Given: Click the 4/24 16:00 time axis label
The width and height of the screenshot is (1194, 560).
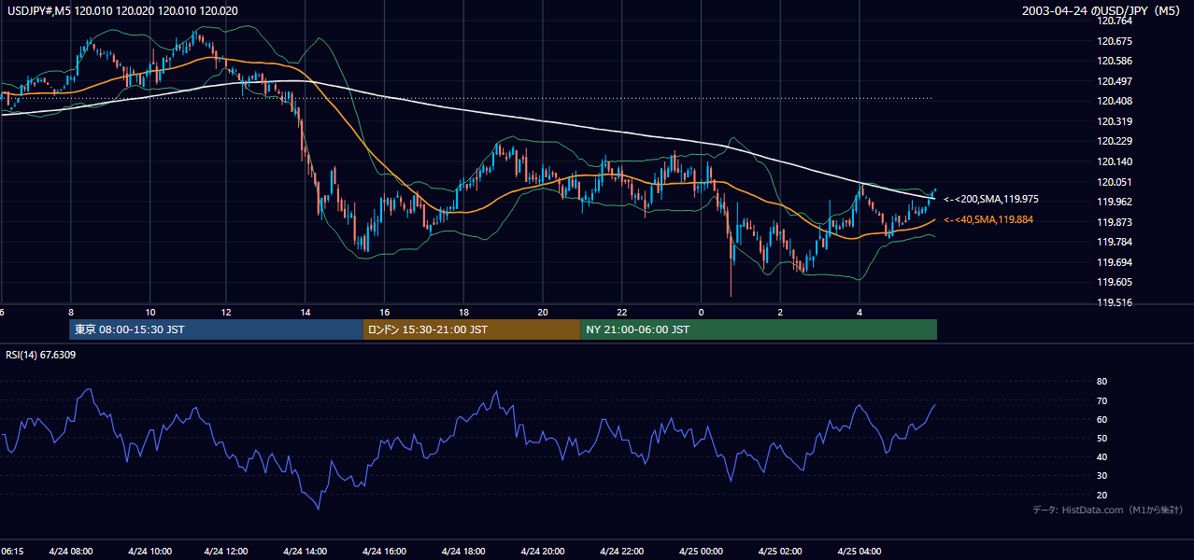Looking at the screenshot, I should click(384, 552).
